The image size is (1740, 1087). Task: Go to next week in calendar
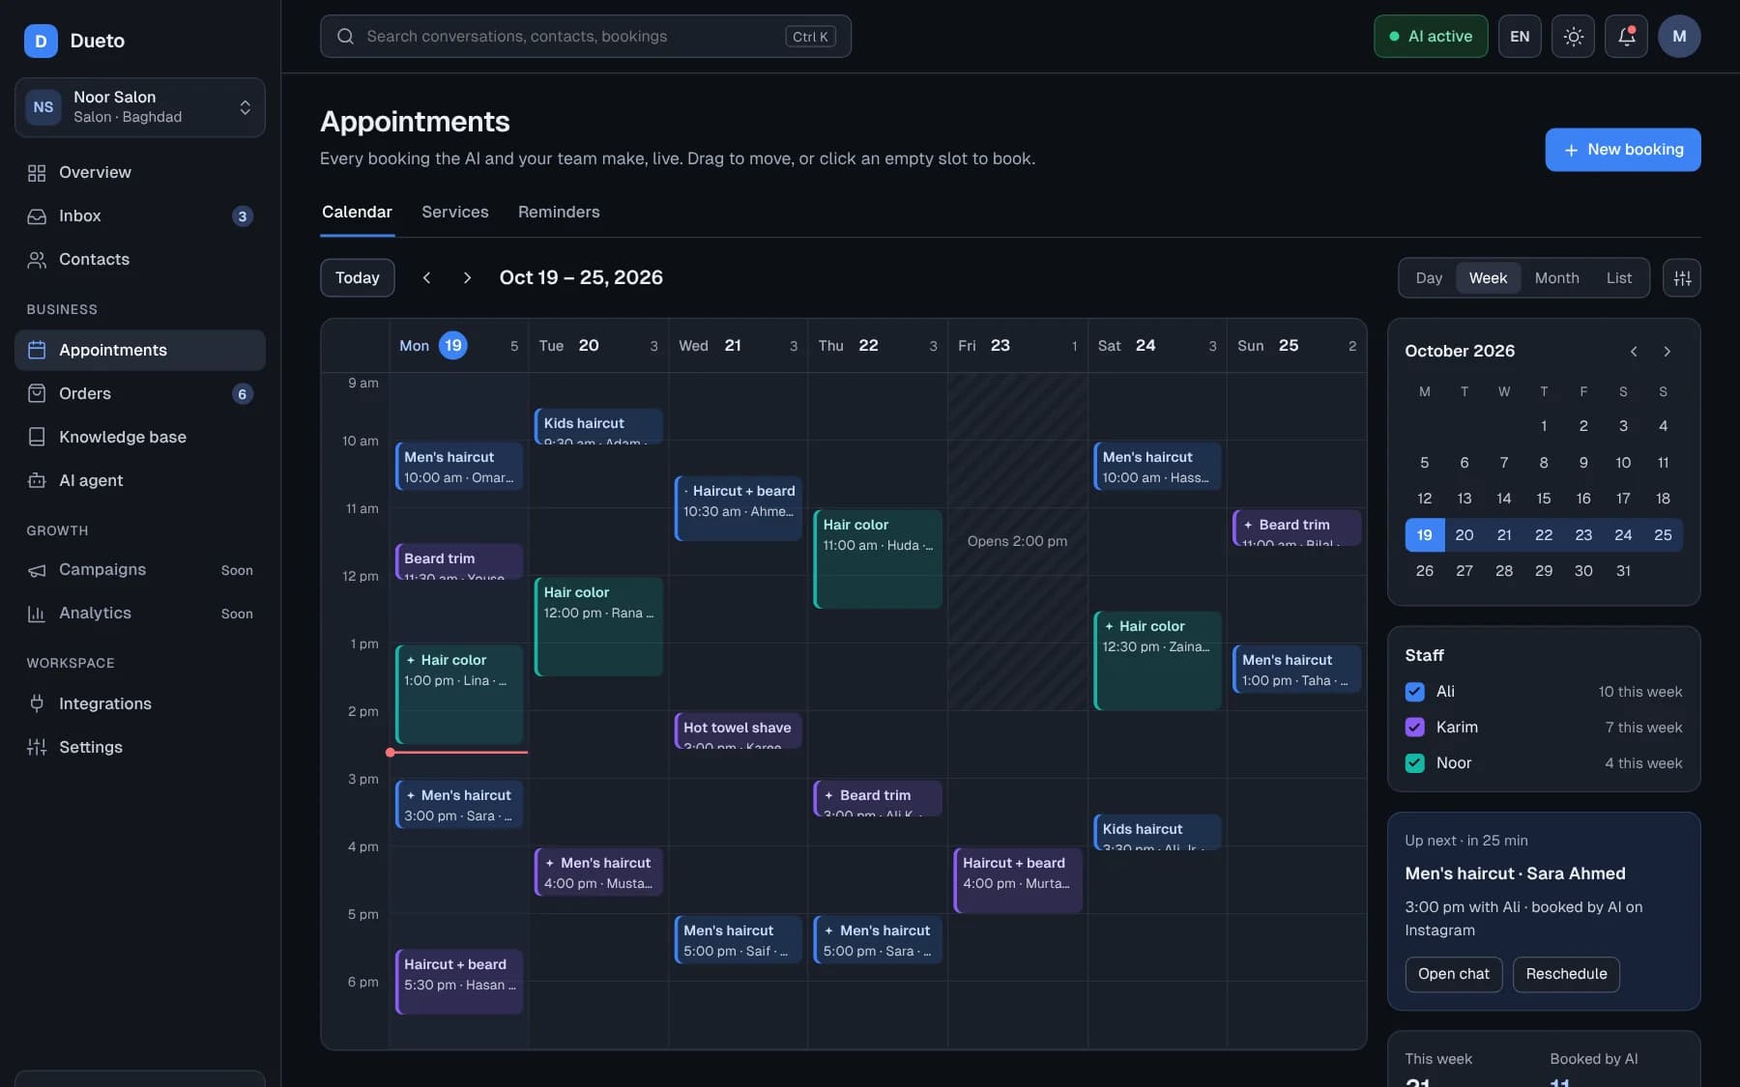pos(467,278)
